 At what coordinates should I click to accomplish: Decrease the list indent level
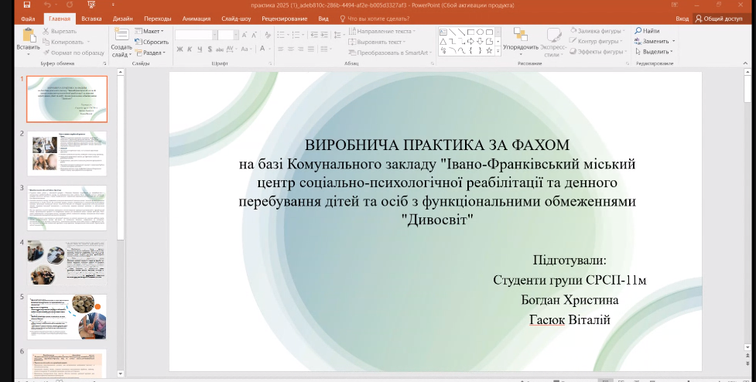pyautogui.click(x=314, y=35)
